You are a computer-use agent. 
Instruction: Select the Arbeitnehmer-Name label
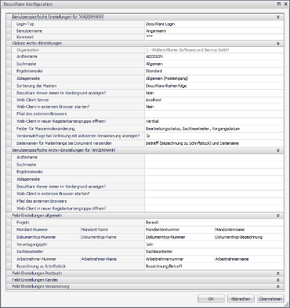point(99,259)
